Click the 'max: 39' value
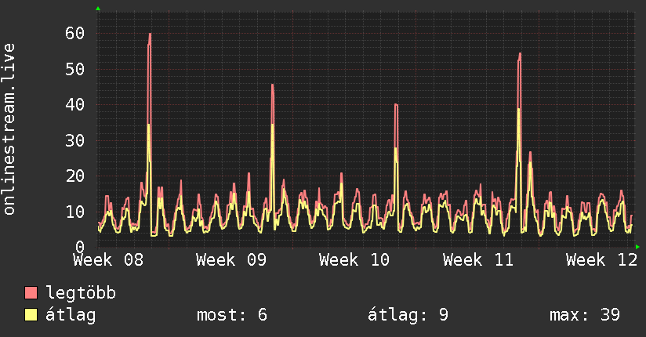The image size is (646, 337). click(585, 315)
